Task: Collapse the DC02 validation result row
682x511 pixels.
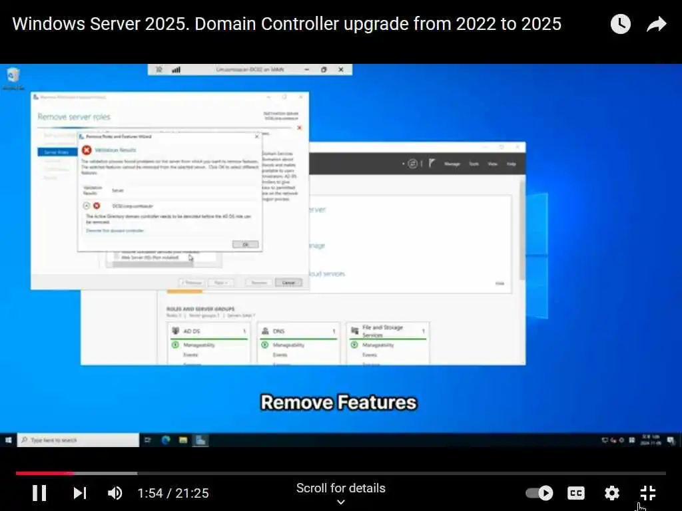Action: 86,206
